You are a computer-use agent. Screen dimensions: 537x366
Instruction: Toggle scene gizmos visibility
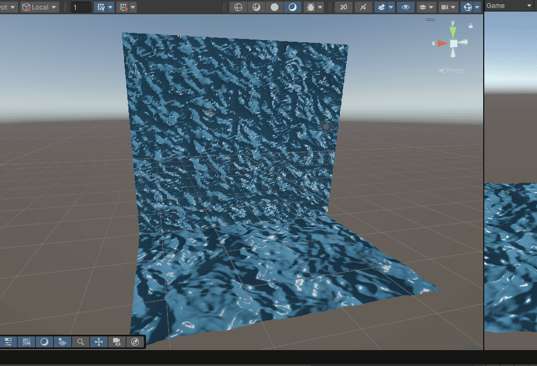[467, 7]
